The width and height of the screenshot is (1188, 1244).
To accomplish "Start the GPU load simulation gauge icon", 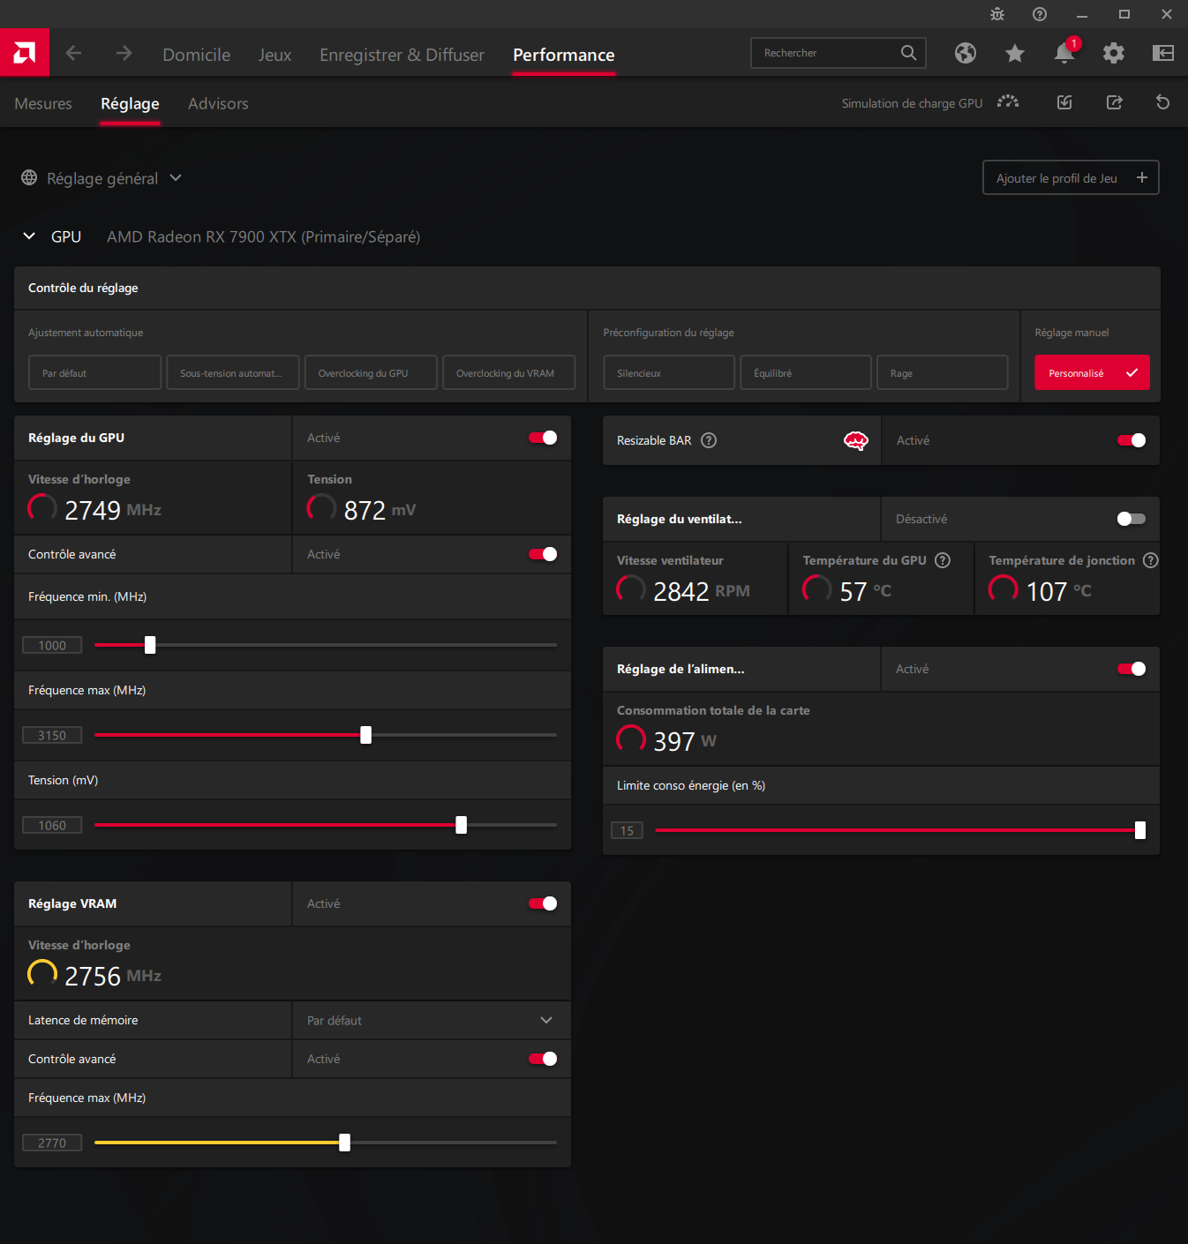I will pyautogui.click(x=1008, y=102).
